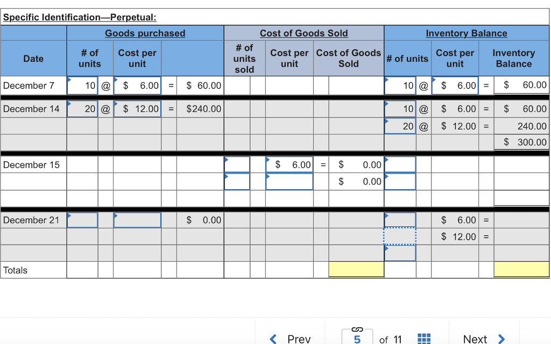Select December 14 cost per unit $12.00 field
The width and height of the screenshot is (551, 344).
click(x=137, y=109)
